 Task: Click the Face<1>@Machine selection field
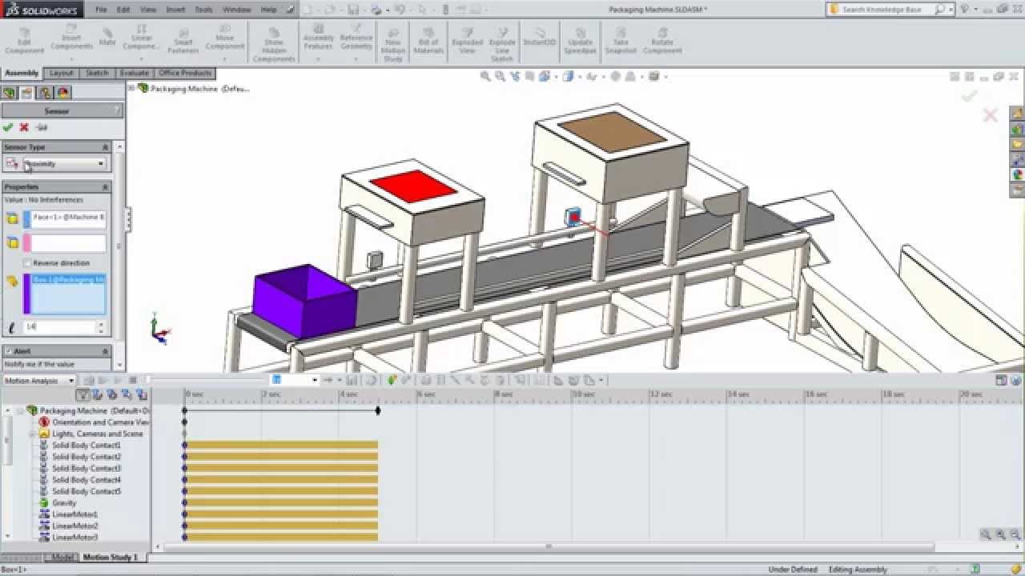click(x=64, y=218)
